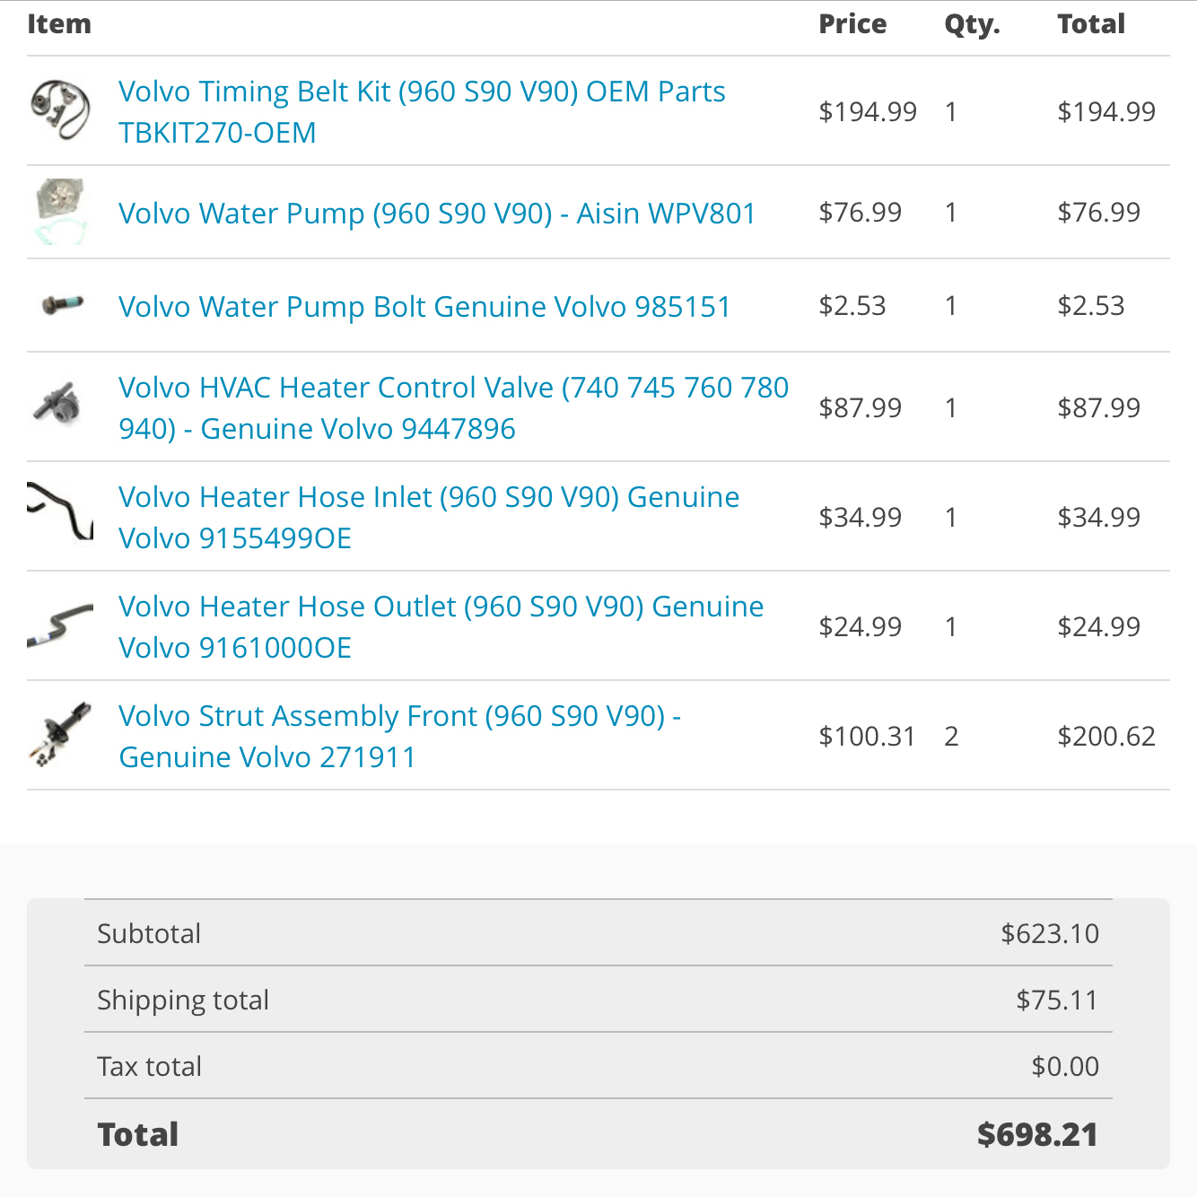Click the $75.11 shipping total amount
This screenshot has height=1197, width=1197.
[1057, 1000]
